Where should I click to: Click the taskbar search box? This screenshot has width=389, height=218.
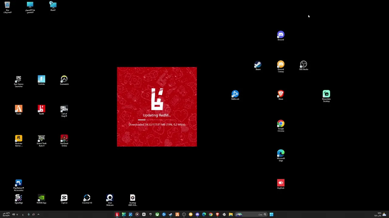[x=251, y=214]
